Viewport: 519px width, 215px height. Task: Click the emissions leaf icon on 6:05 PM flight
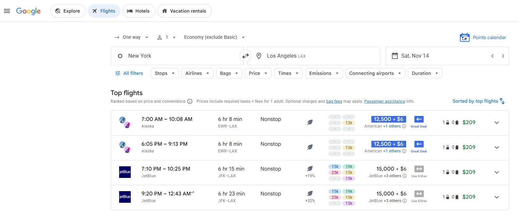coord(310,147)
